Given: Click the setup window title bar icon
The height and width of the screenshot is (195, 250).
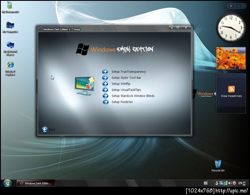Looking at the screenshot, I should 40,29.
